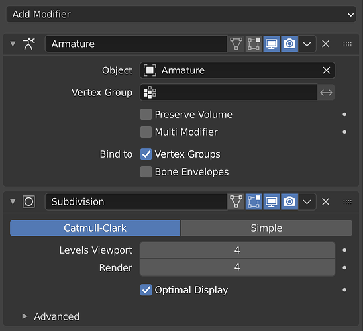363x331 pixels.
Task: Animate Render levels property dot
Action: coord(344,267)
